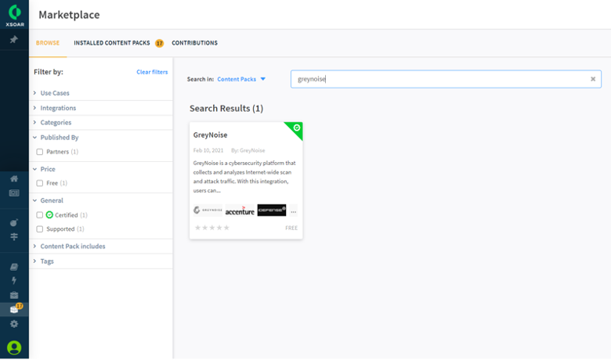
Task: Click the GreyNoise card description text
Action: point(244,177)
